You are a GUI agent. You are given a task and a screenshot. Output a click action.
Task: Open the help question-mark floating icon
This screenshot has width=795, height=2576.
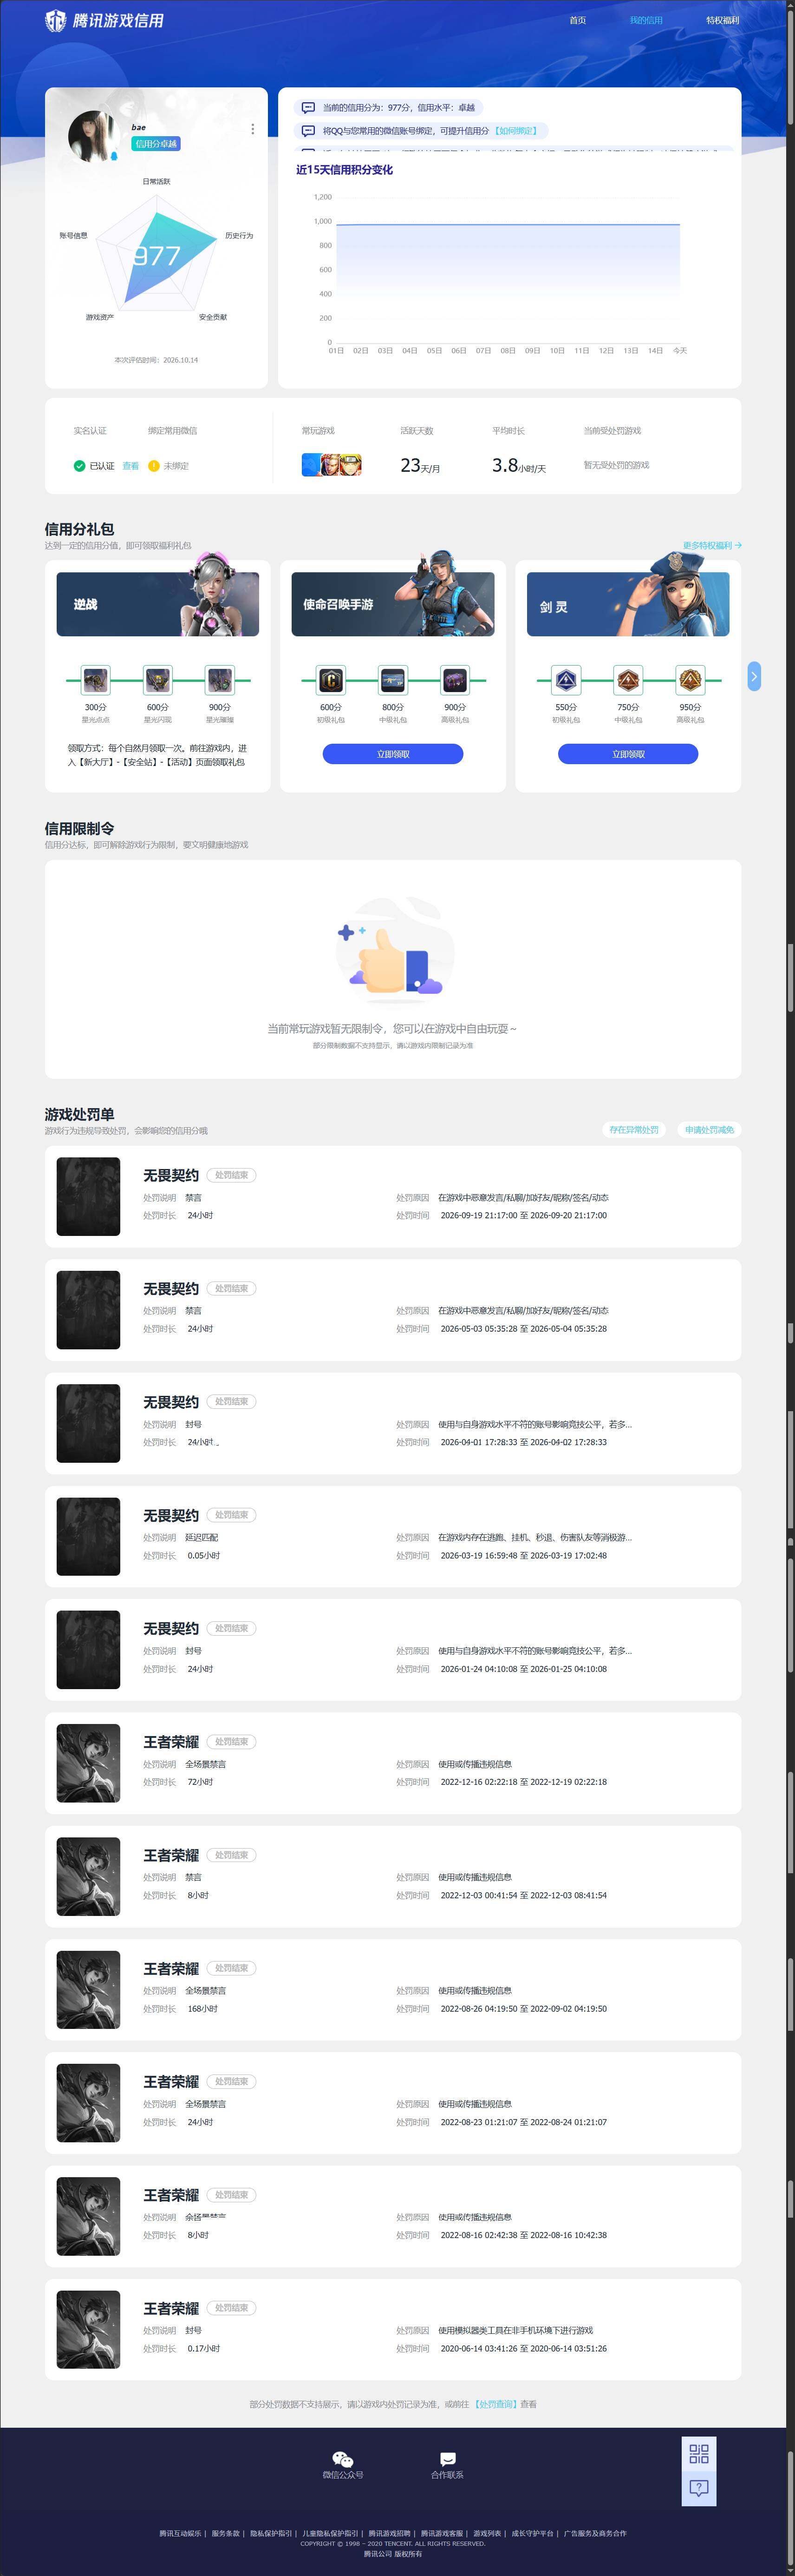click(x=699, y=2487)
